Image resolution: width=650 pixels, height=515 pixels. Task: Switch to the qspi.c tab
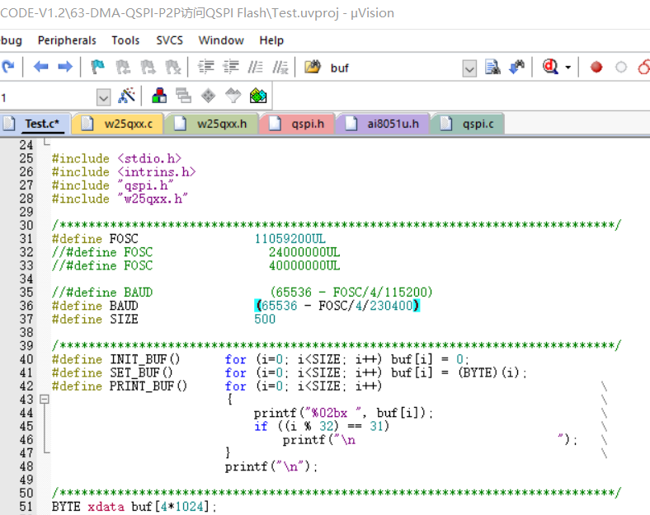(468, 124)
